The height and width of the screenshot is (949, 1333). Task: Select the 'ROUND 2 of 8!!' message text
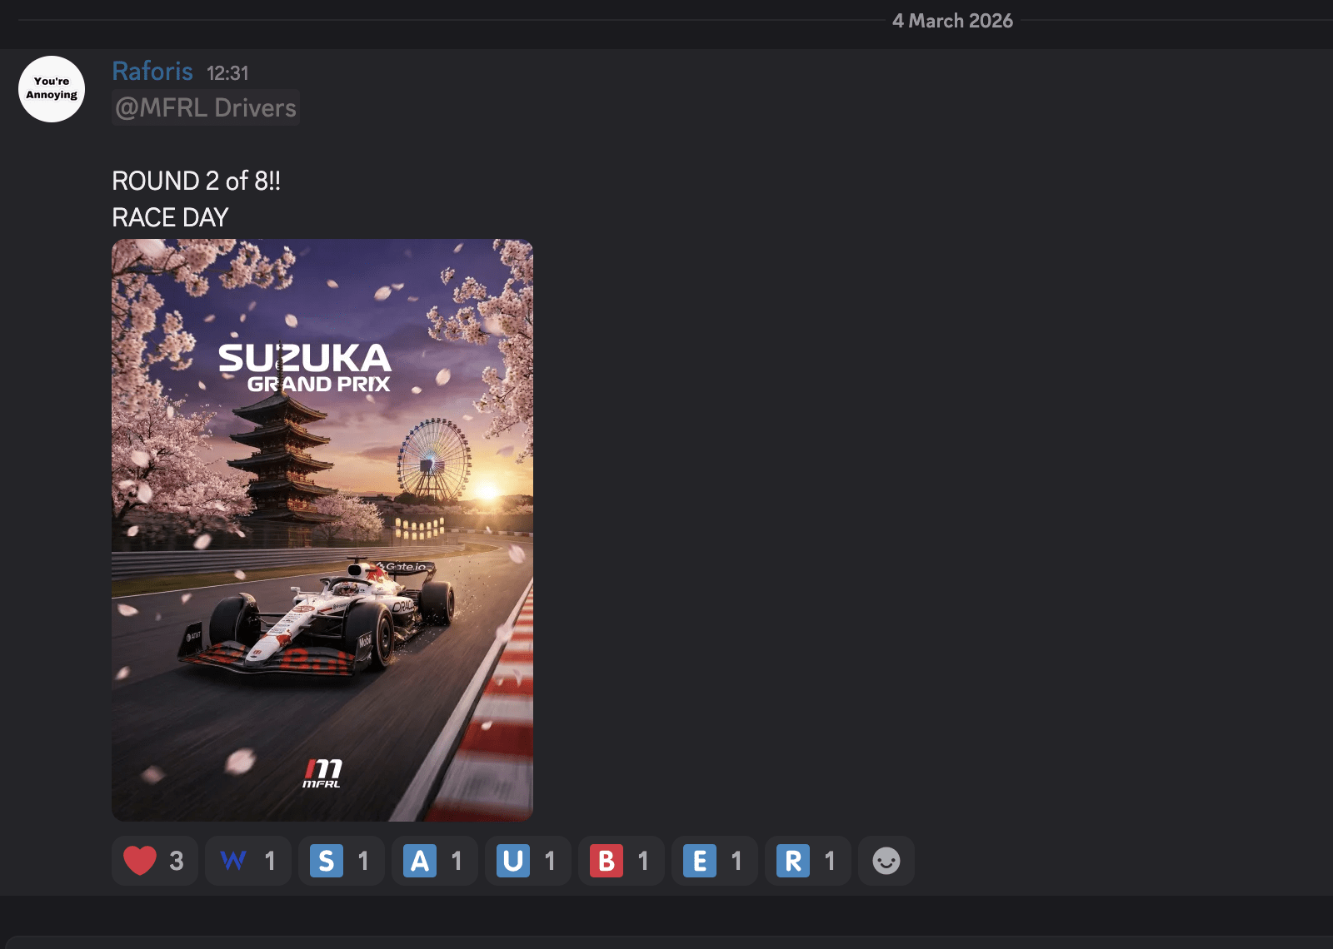196,181
